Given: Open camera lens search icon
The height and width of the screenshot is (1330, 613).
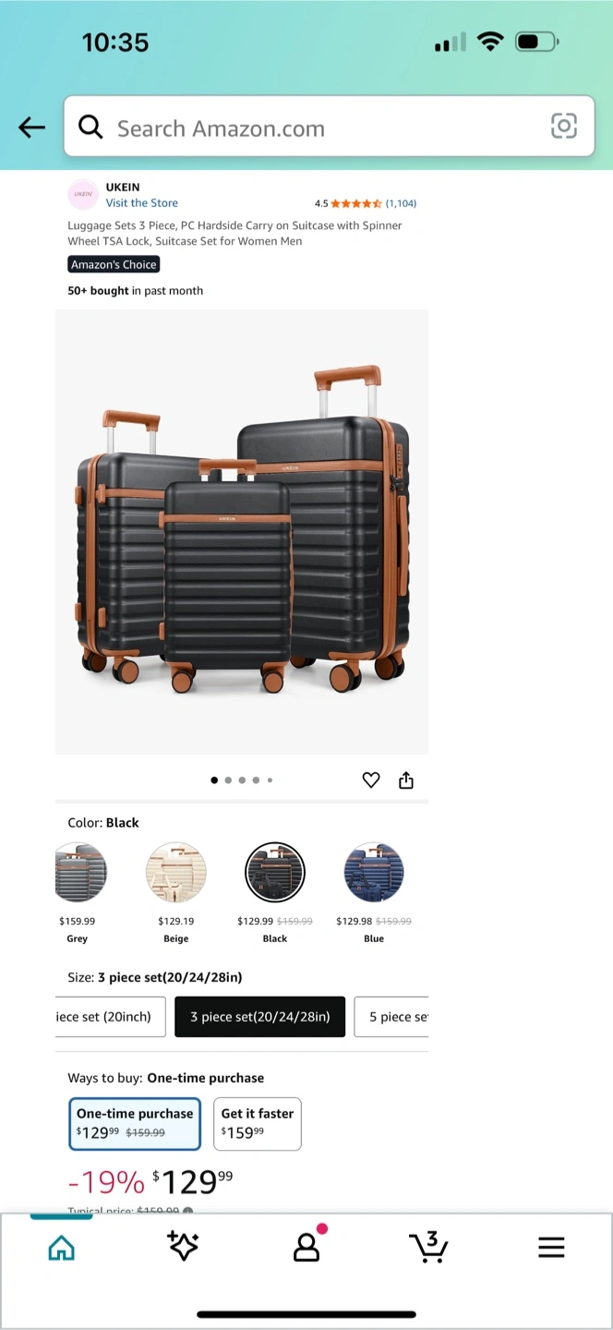Looking at the screenshot, I should 563,127.
